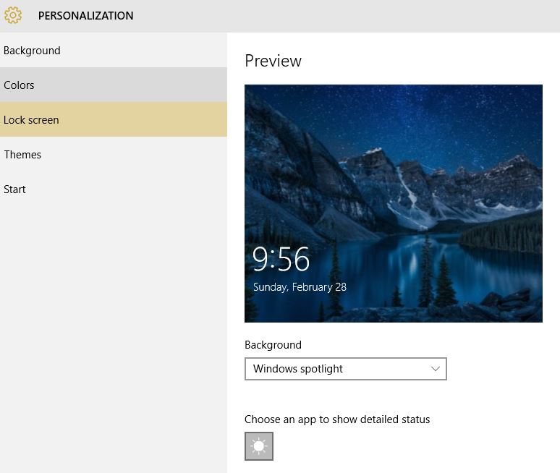Click the chevron arrow on the Background combo box

(x=436, y=369)
